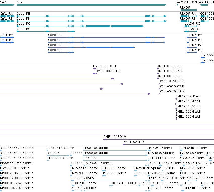Click the Gnf1-PA protein label
This screenshot has height=192, width=214.
[x=7, y=35]
